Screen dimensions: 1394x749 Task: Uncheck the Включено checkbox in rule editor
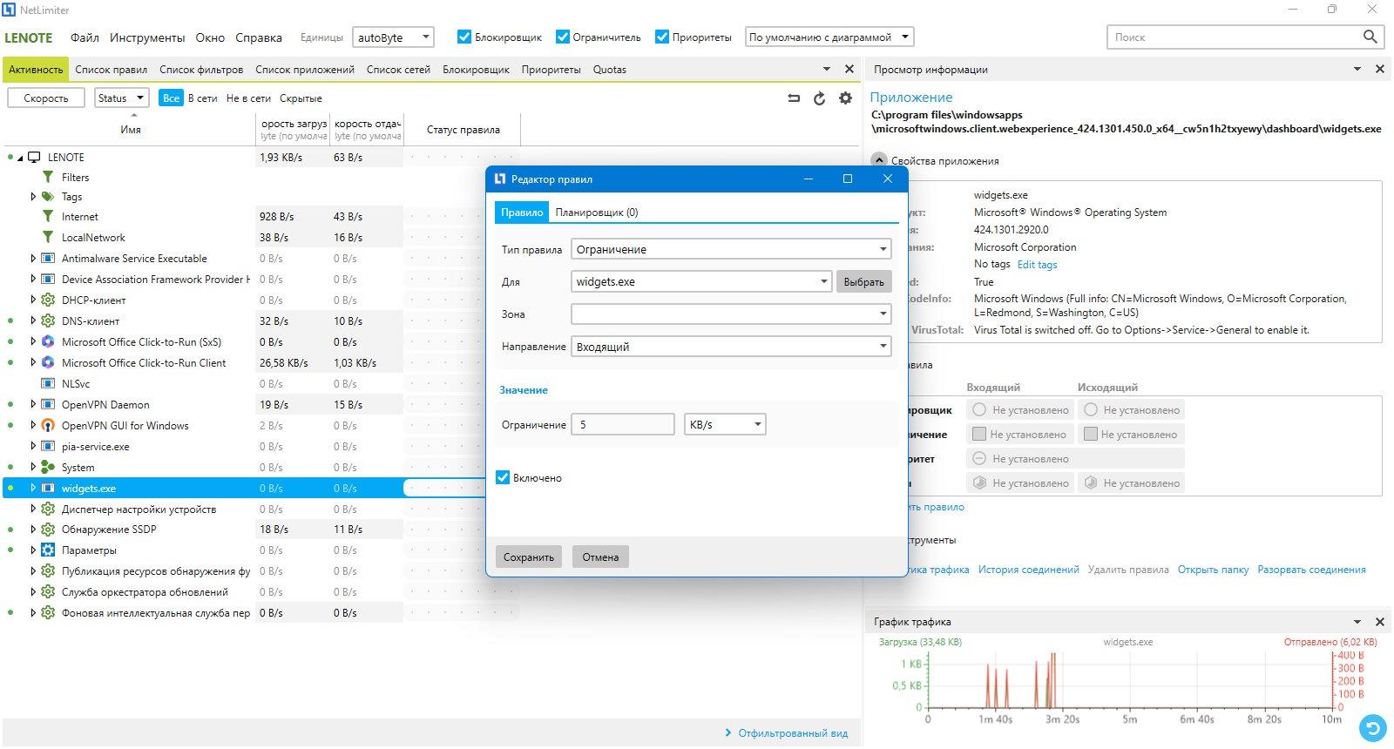(503, 477)
